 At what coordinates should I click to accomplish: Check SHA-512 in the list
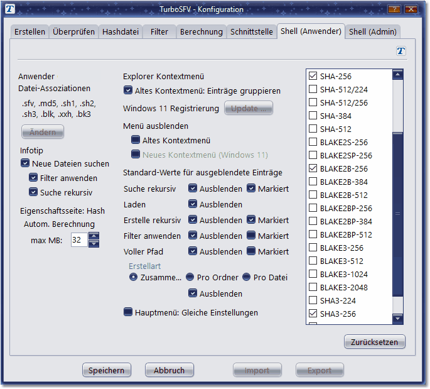point(313,128)
